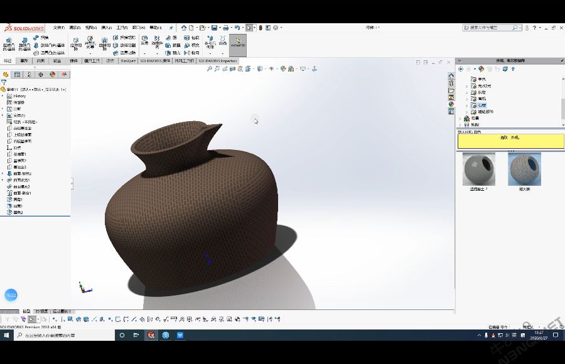The height and width of the screenshot is (364, 565).
Task: Select the Lofted Boss/Base tool
Action: [x=50, y=45]
